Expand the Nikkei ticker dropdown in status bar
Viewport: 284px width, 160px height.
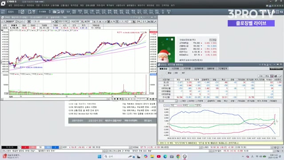pyautogui.click(x=272, y=148)
